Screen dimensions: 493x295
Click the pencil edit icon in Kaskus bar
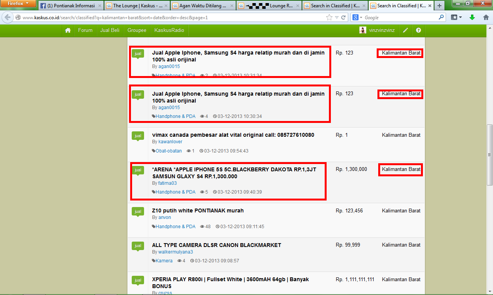click(405, 30)
